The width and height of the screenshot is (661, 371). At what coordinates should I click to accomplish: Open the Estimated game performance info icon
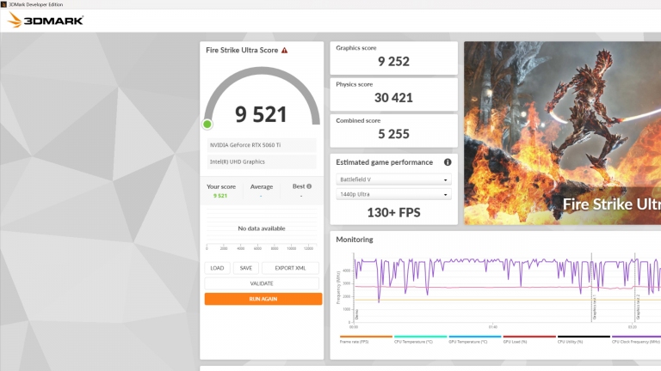point(448,162)
